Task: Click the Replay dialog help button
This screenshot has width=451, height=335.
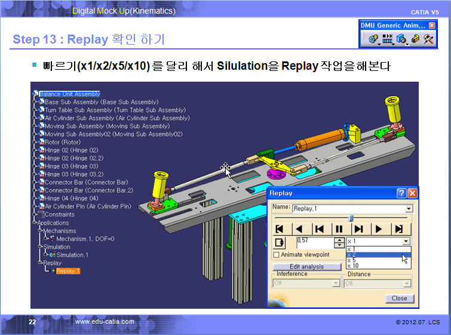Action: (401, 193)
